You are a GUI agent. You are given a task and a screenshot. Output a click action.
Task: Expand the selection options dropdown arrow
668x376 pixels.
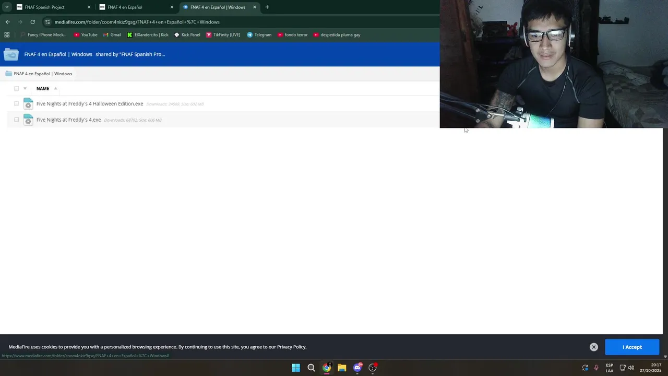pyautogui.click(x=25, y=88)
